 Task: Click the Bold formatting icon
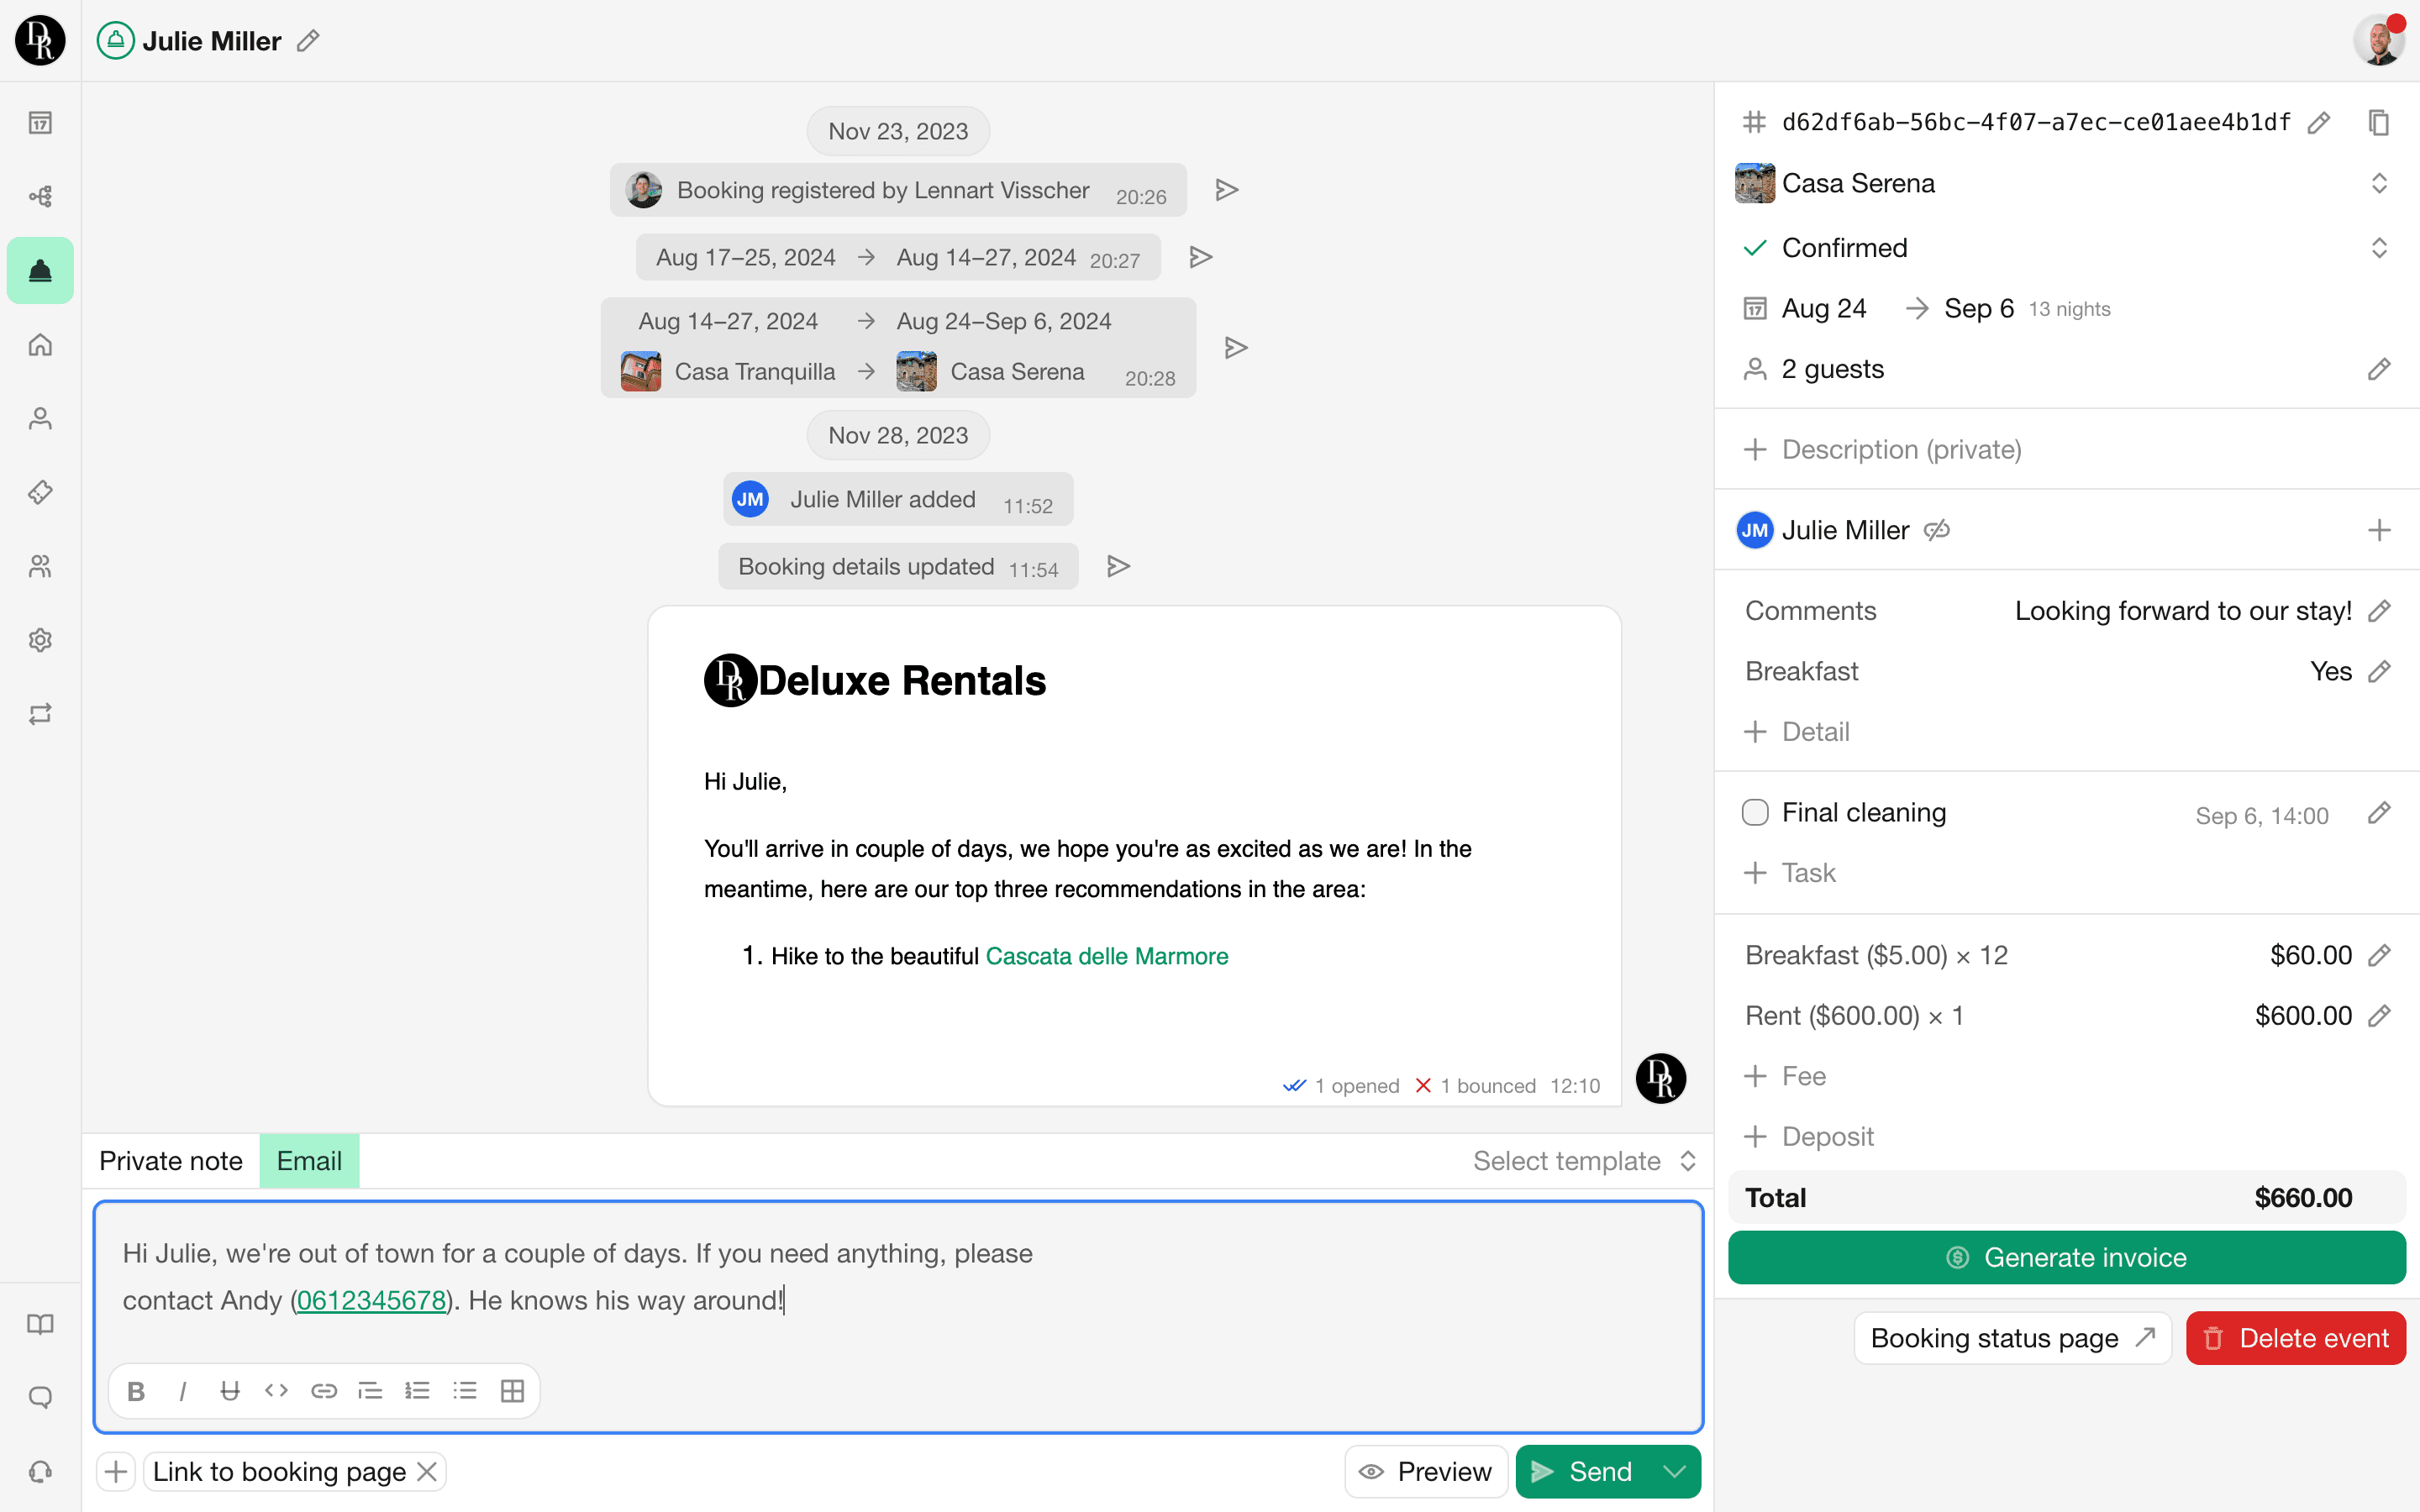(x=137, y=1391)
